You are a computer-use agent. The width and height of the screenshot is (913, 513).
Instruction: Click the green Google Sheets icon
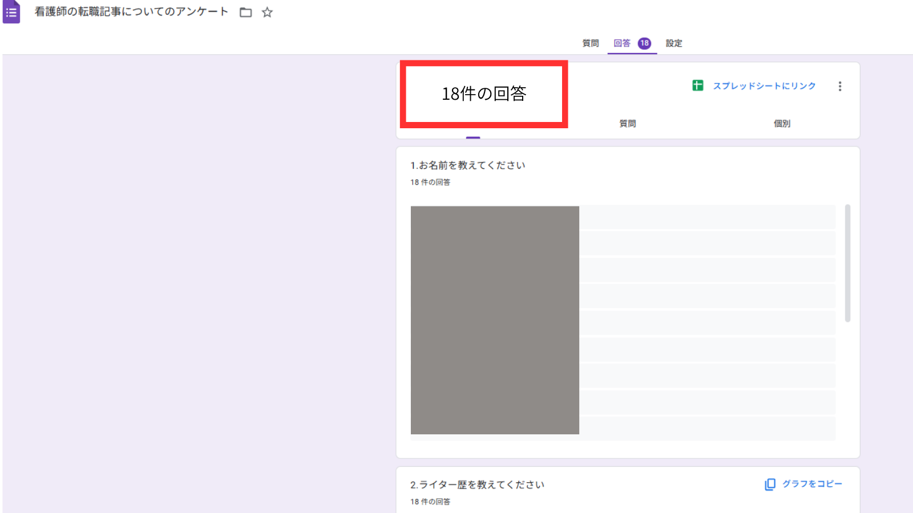click(x=697, y=85)
